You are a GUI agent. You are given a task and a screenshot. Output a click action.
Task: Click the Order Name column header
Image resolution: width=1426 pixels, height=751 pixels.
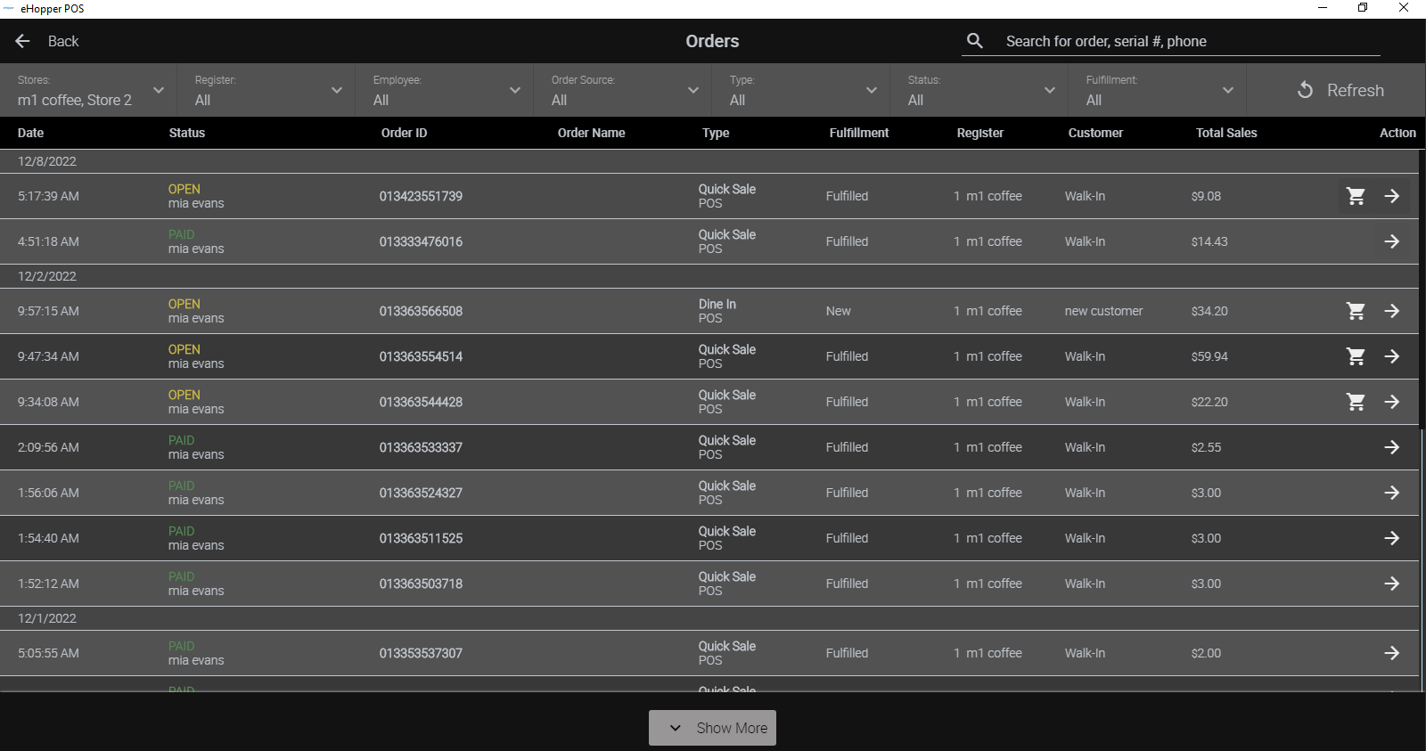[591, 133]
